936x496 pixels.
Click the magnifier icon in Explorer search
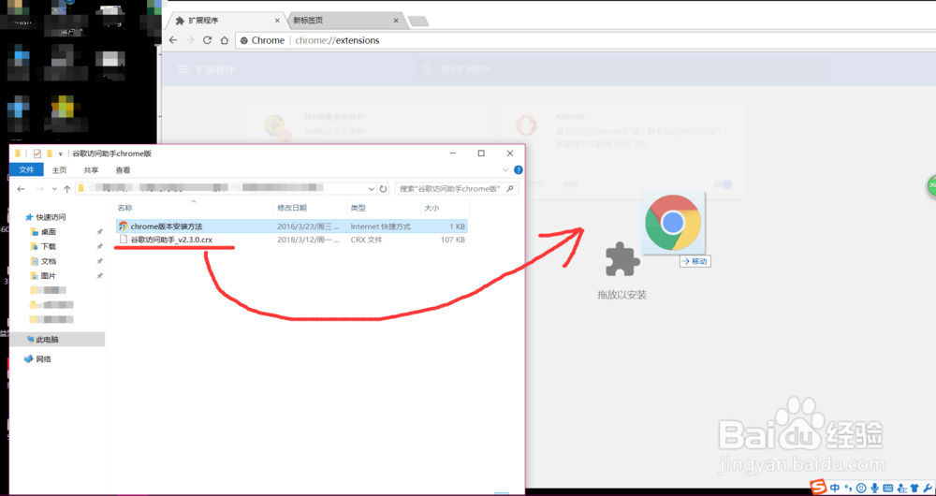coord(510,189)
